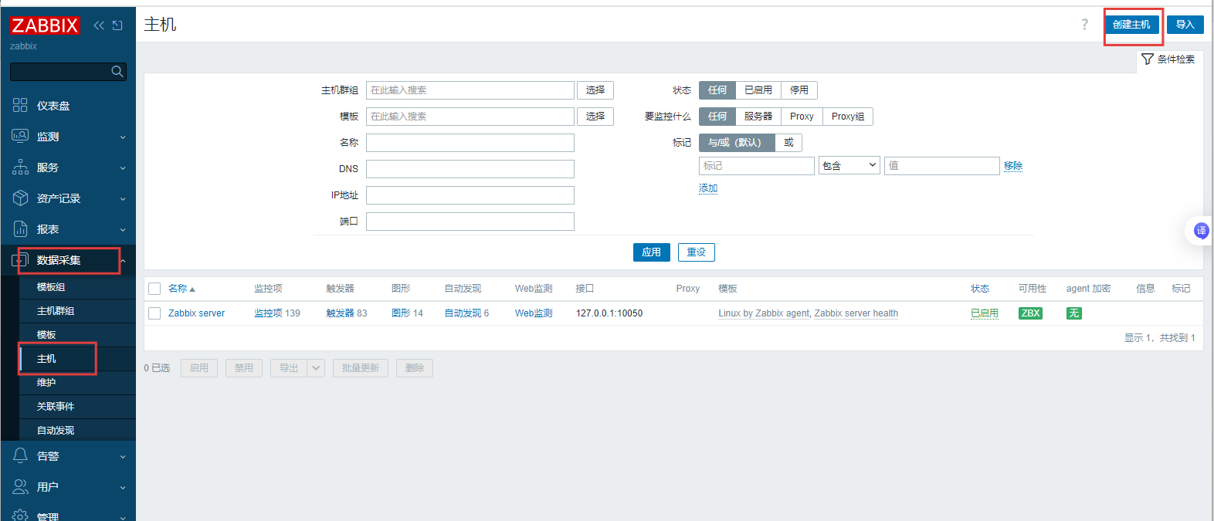Click the 仪表盘 dashboard icon
The image size is (1214, 521).
(x=20, y=105)
